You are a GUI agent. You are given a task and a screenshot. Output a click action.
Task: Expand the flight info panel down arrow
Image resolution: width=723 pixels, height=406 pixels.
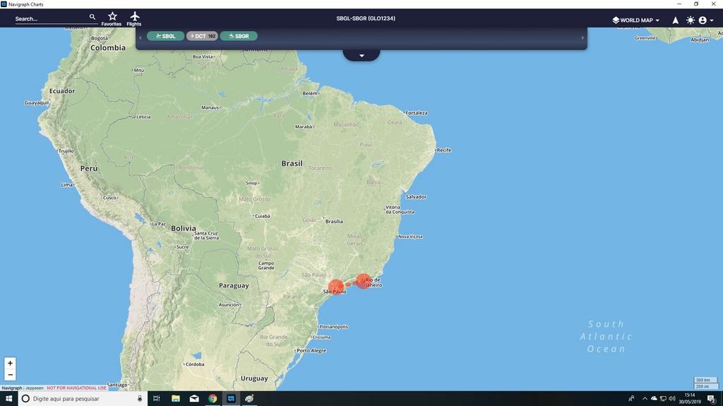361,55
